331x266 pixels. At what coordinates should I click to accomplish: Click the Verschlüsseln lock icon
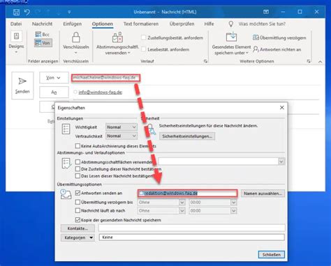click(x=76, y=37)
